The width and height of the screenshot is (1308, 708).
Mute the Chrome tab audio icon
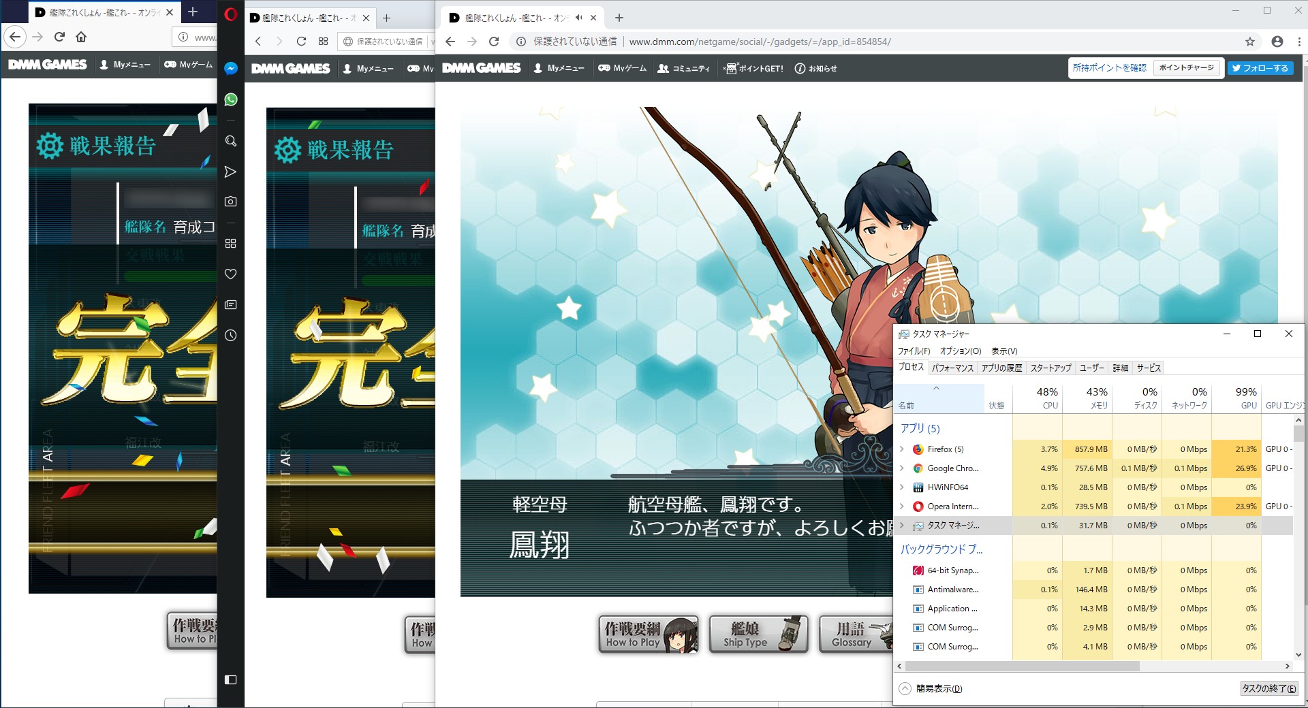click(x=578, y=18)
